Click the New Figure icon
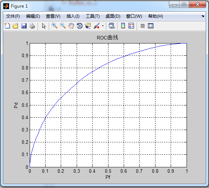This screenshot has height=188, width=209. coord(7,26)
